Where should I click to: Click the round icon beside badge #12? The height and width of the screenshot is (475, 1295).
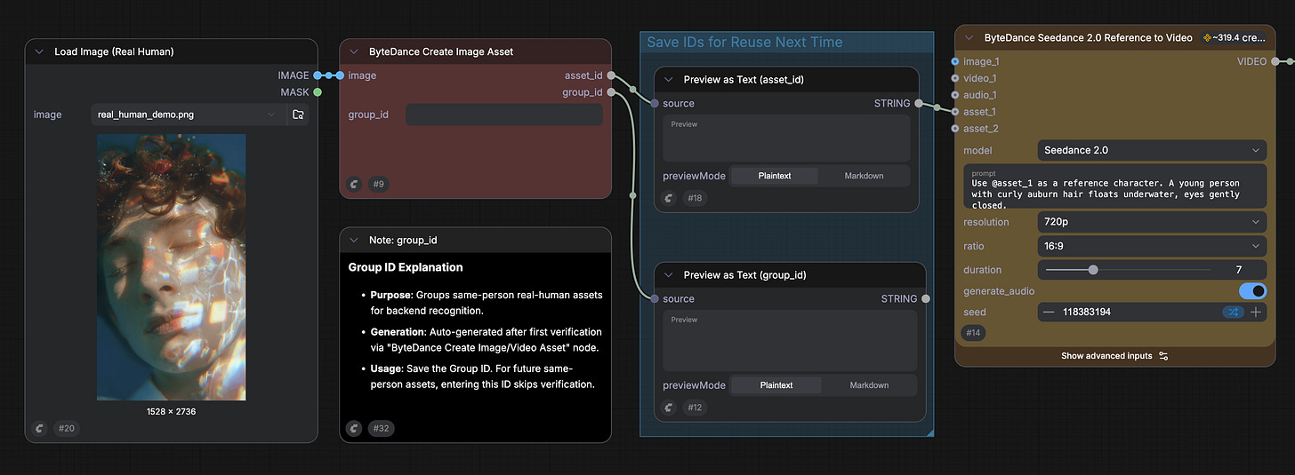pos(669,408)
